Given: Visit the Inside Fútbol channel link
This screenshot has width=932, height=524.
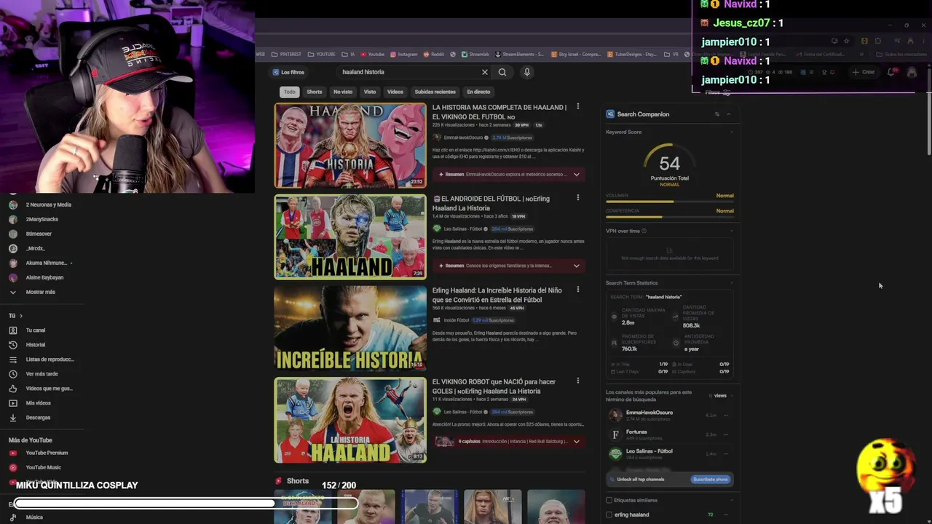Looking at the screenshot, I should coord(456,320).
